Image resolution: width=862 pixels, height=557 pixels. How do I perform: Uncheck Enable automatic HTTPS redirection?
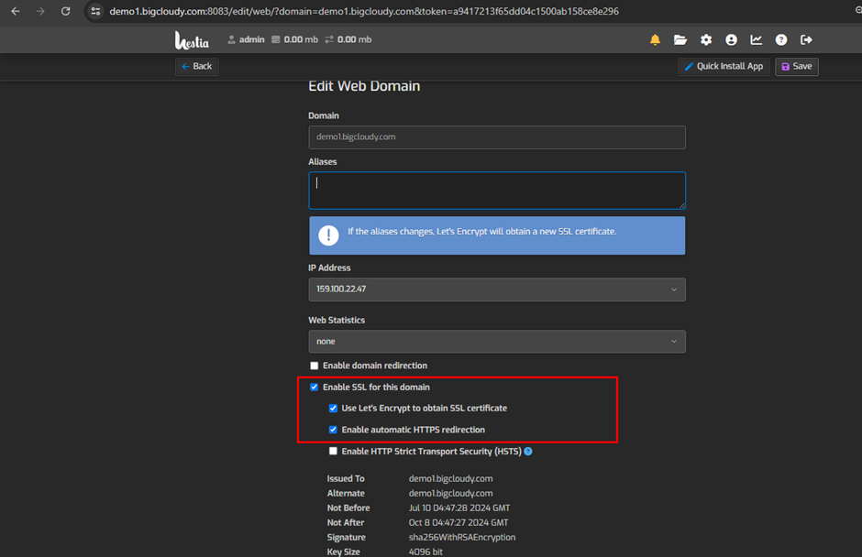(333, 430)
